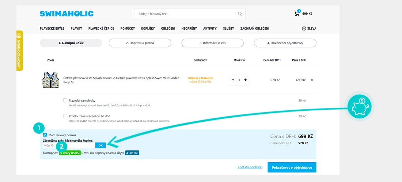Open the SLEVA percent discount icon
Image resolution: width=402 pixels, height=182 pixels.
click(x=304, y=29)
